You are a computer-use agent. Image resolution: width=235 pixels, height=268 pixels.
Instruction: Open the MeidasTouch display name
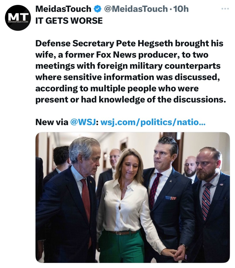coord(63,9)
